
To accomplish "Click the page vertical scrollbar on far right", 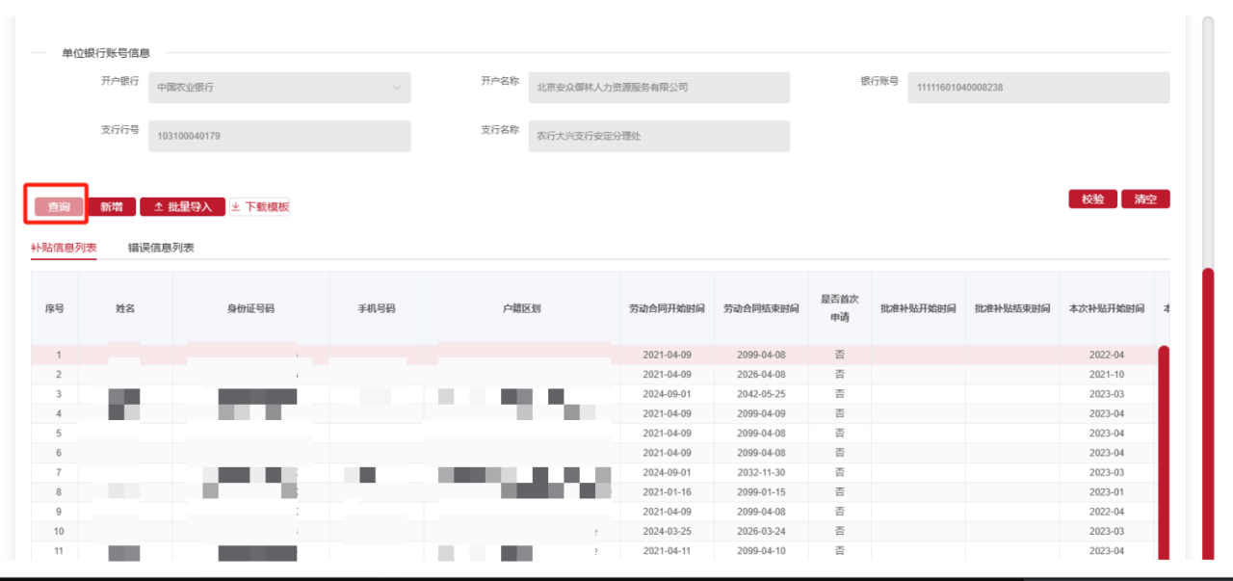I will (x=1208, y=405).
